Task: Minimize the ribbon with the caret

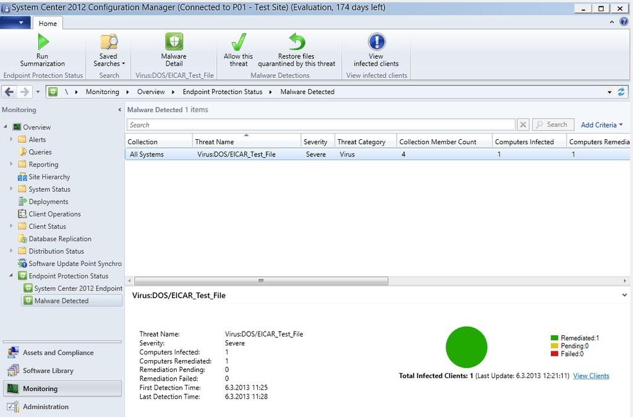Action: (x=612, y=22)
